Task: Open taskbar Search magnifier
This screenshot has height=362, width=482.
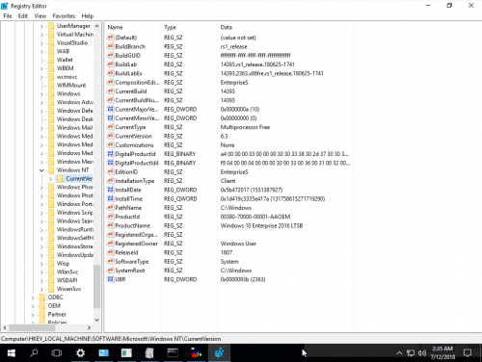Action: coord(34,353)
